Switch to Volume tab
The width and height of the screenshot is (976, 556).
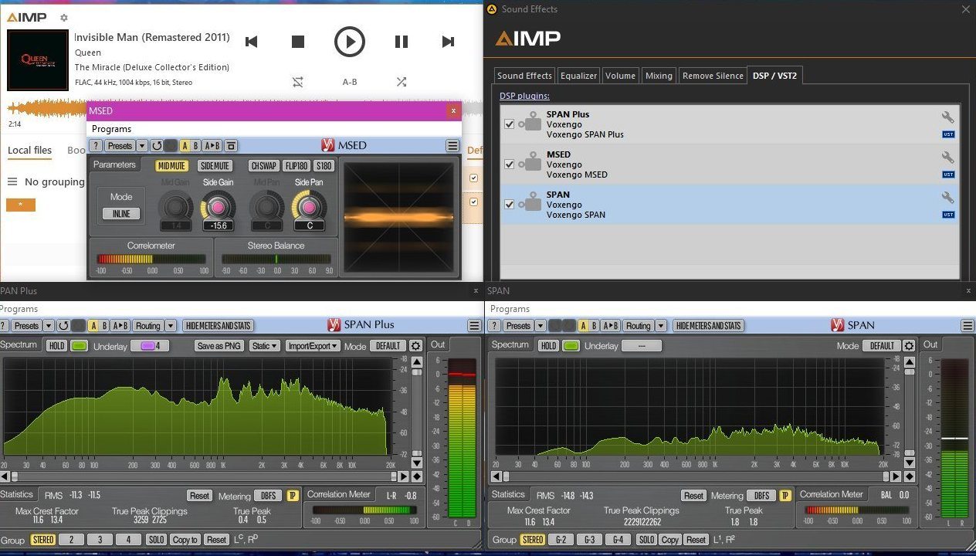click(x=620, y=76)
